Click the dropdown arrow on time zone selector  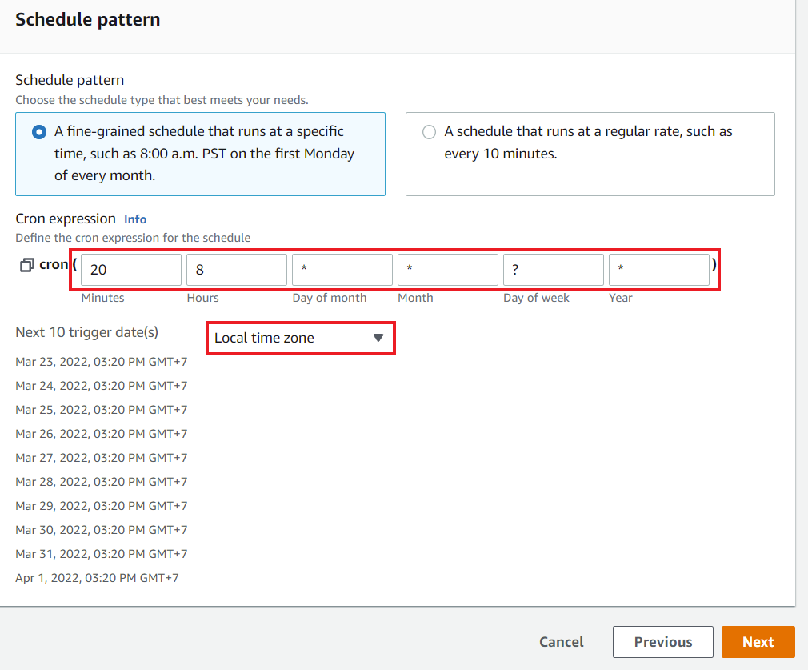click(x=378, y=338)
